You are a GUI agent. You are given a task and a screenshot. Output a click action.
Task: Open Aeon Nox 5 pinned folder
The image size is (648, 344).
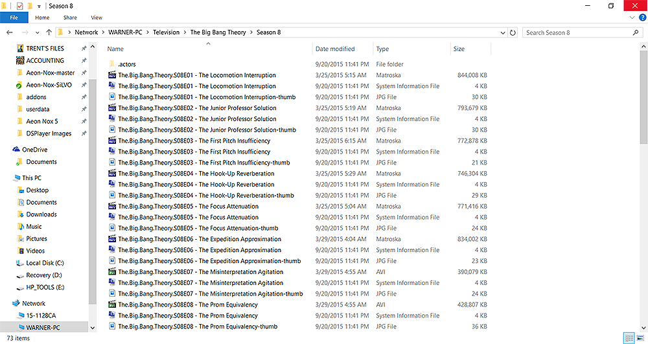point(41,121)
